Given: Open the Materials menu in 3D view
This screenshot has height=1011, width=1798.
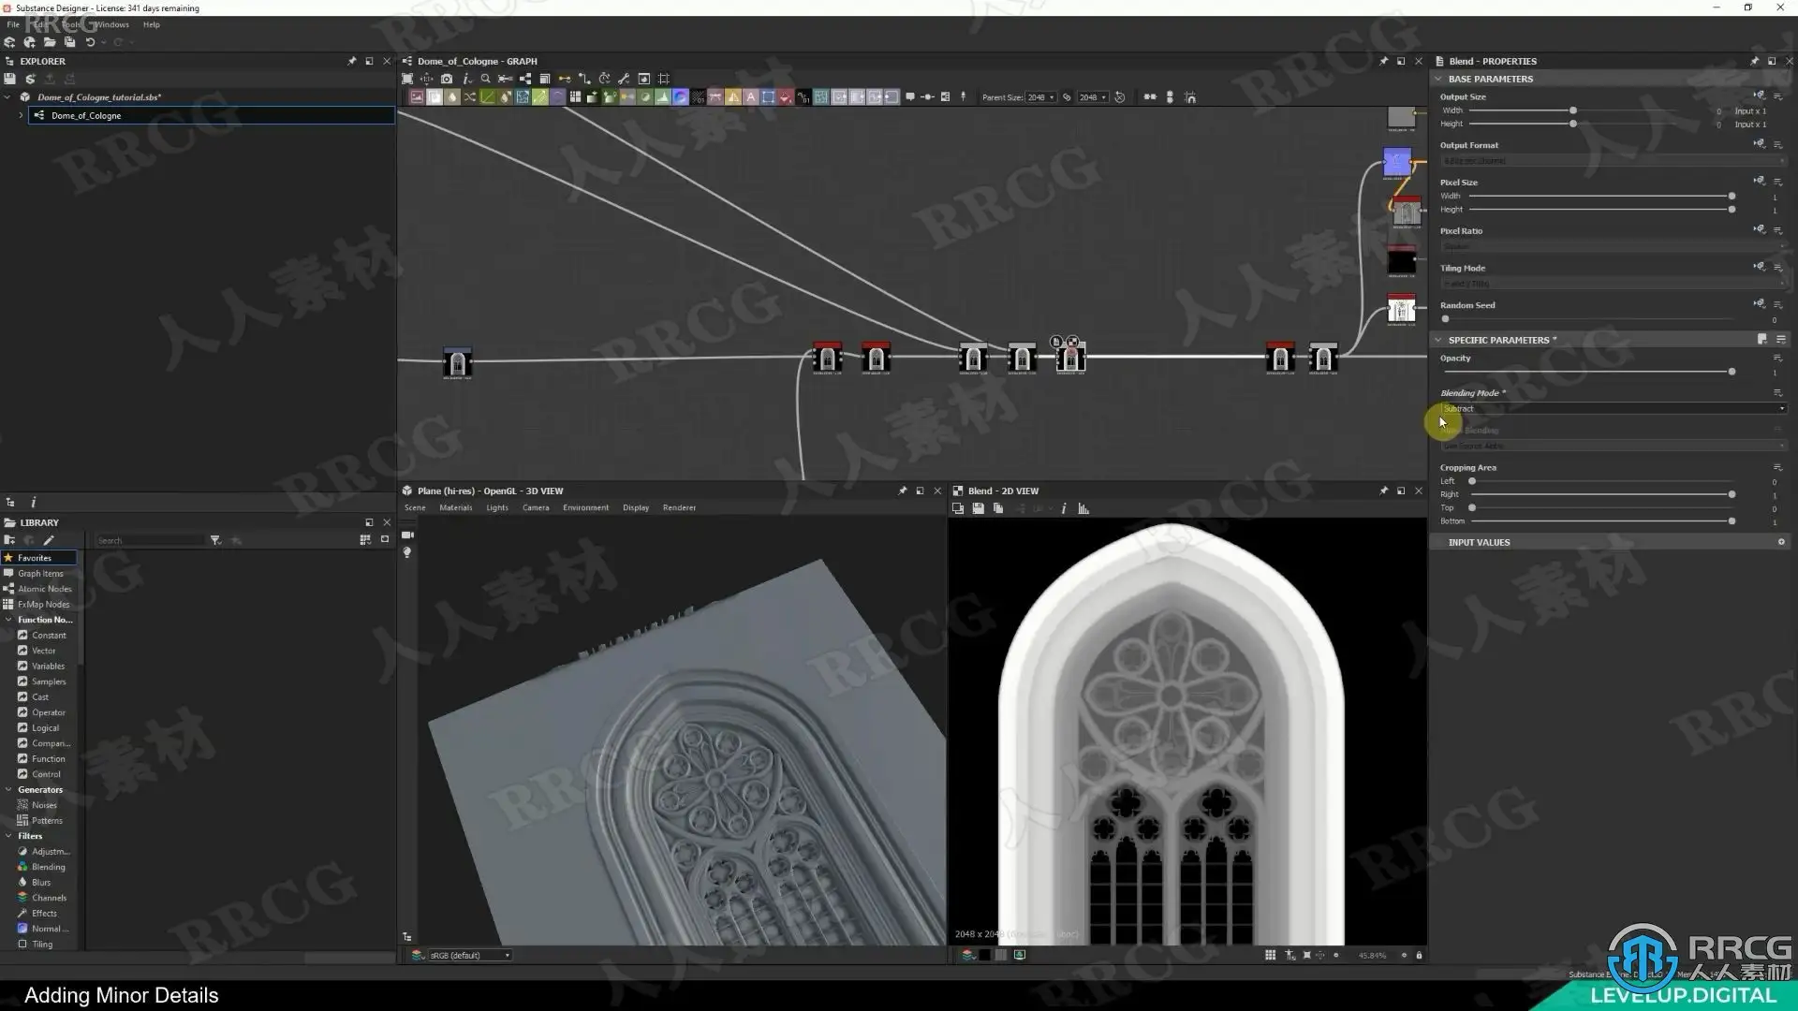Looking at the screenshot, I should point(456,507).
